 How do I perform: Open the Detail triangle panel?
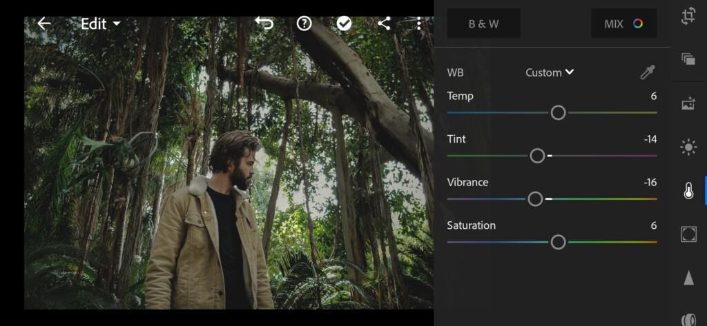[x=688, y=278]
